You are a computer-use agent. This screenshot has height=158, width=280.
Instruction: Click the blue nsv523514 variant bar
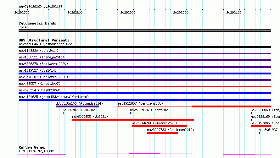[145, 93]
